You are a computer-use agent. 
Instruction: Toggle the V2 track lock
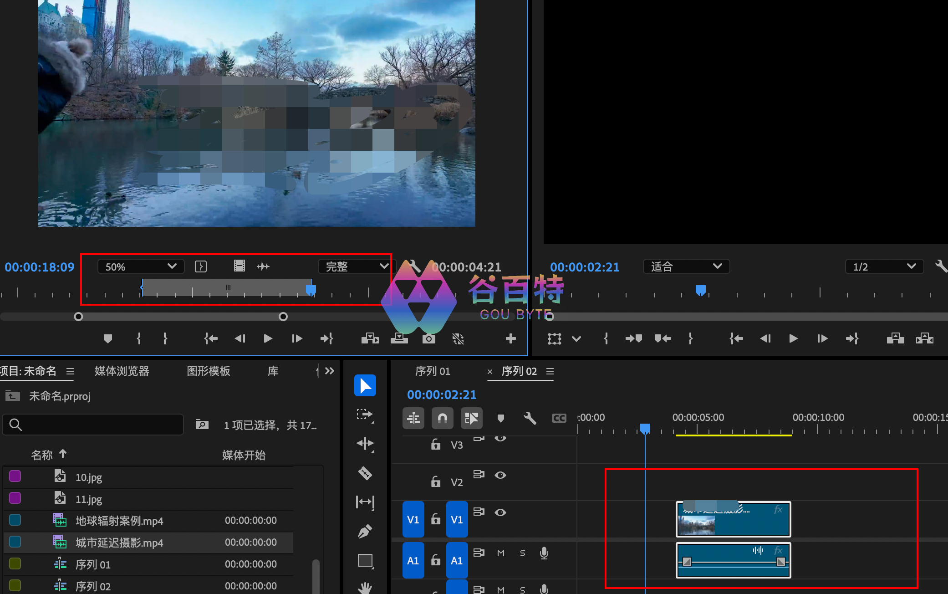click(436, 481)
